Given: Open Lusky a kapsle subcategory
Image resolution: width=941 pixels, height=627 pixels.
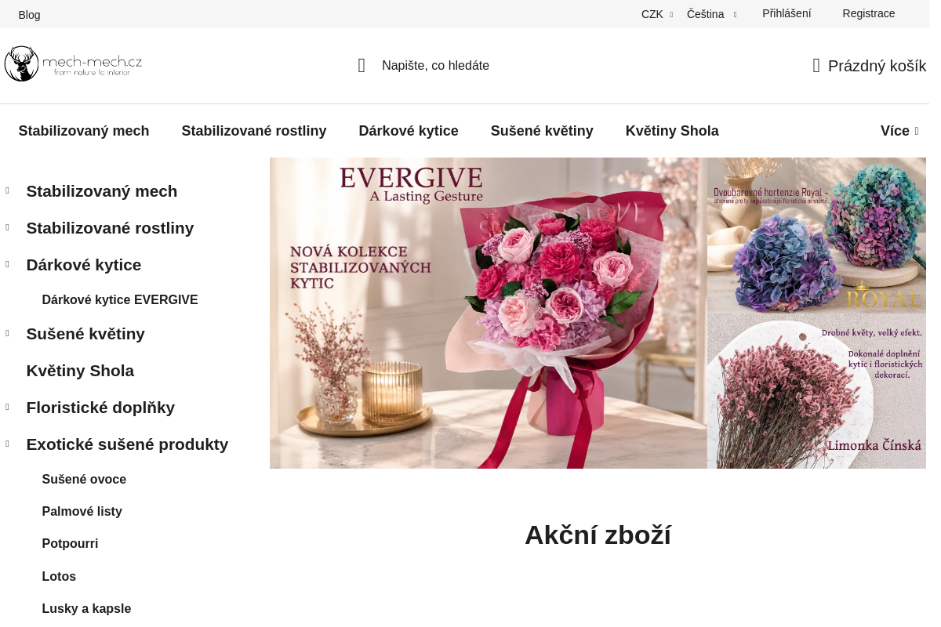Looking at the screenshot, I should click(x=86, y=609).
